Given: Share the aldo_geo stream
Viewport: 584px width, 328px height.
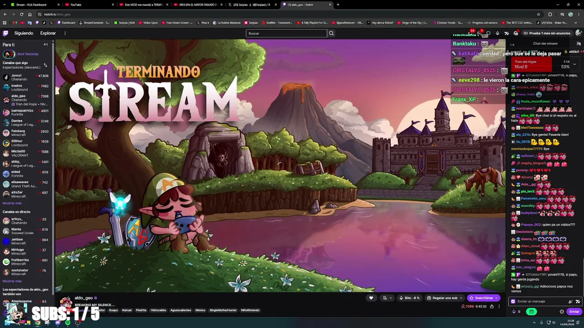Looking at the screenshot, I should tap(492, 307).
